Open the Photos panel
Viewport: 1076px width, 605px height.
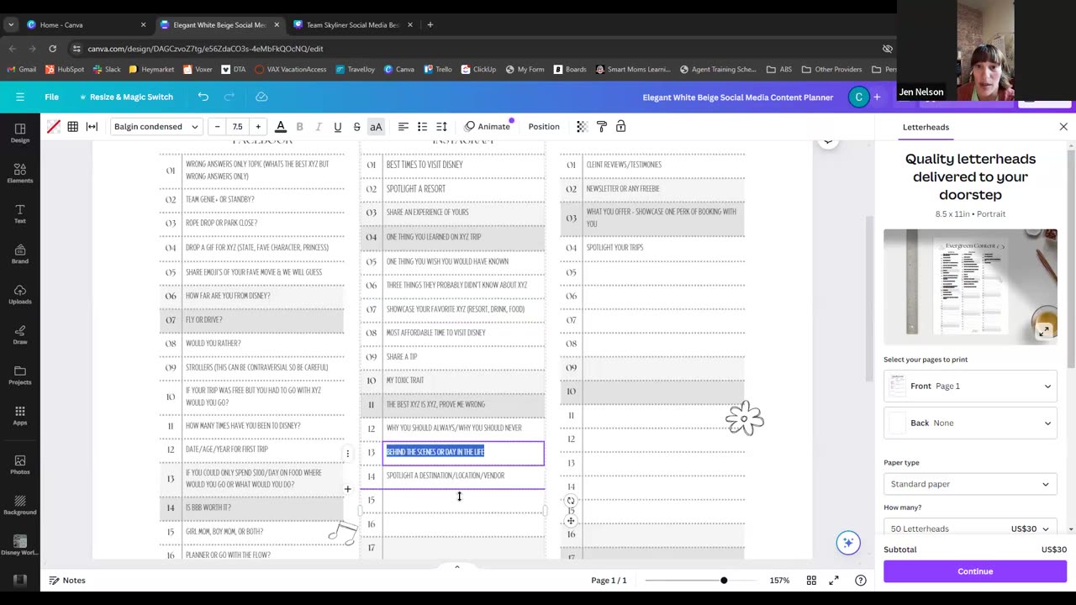click(20, 465)
